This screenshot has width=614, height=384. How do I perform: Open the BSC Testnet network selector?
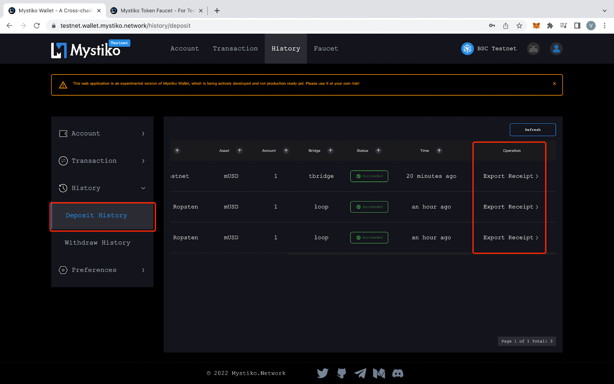(489, 49)
